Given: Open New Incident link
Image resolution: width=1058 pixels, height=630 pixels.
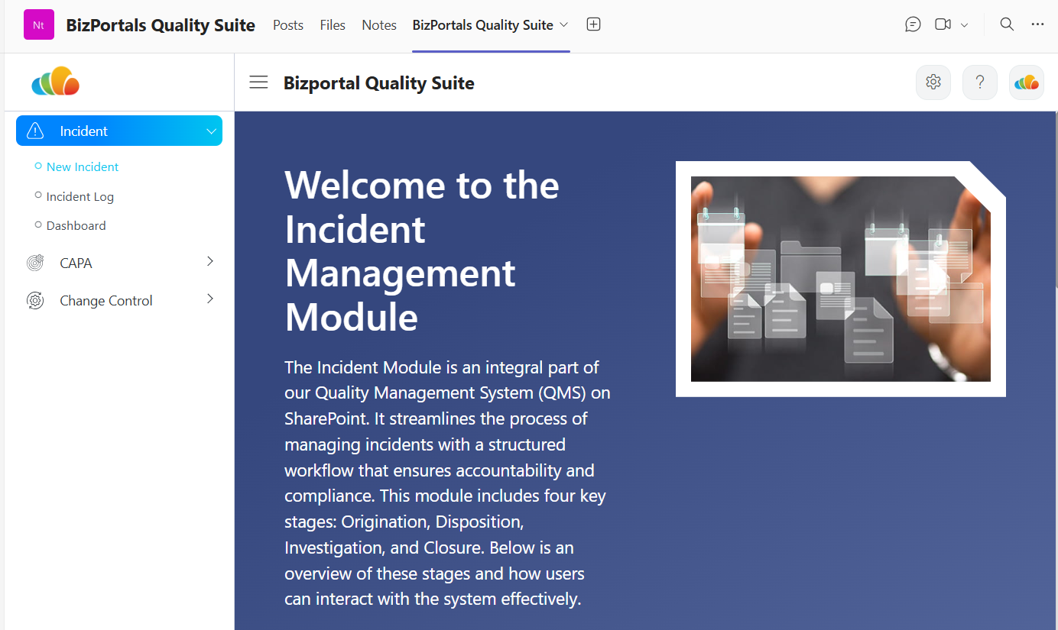Looking at the screenshot, I should tap(83, 166).
